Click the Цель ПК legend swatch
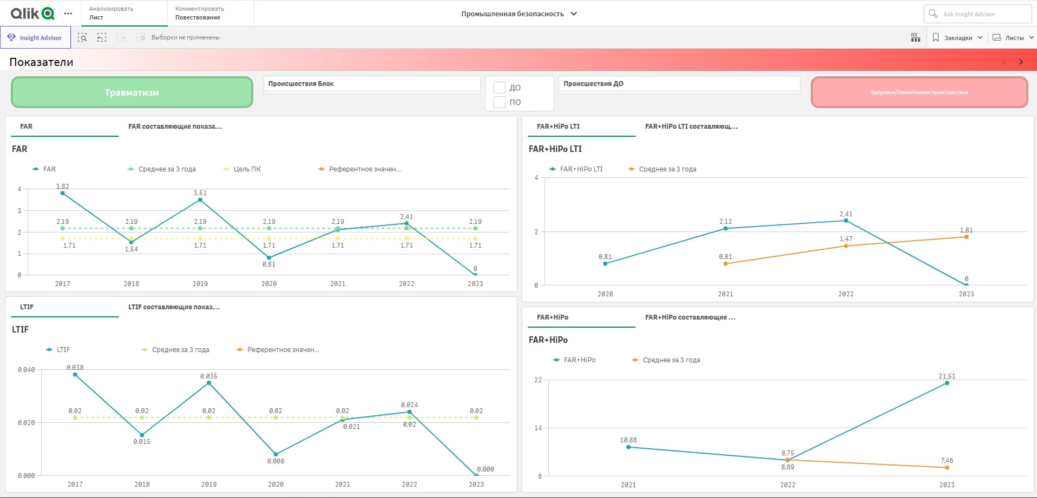Screen dimensions: 1037x498 coord(226,169)
